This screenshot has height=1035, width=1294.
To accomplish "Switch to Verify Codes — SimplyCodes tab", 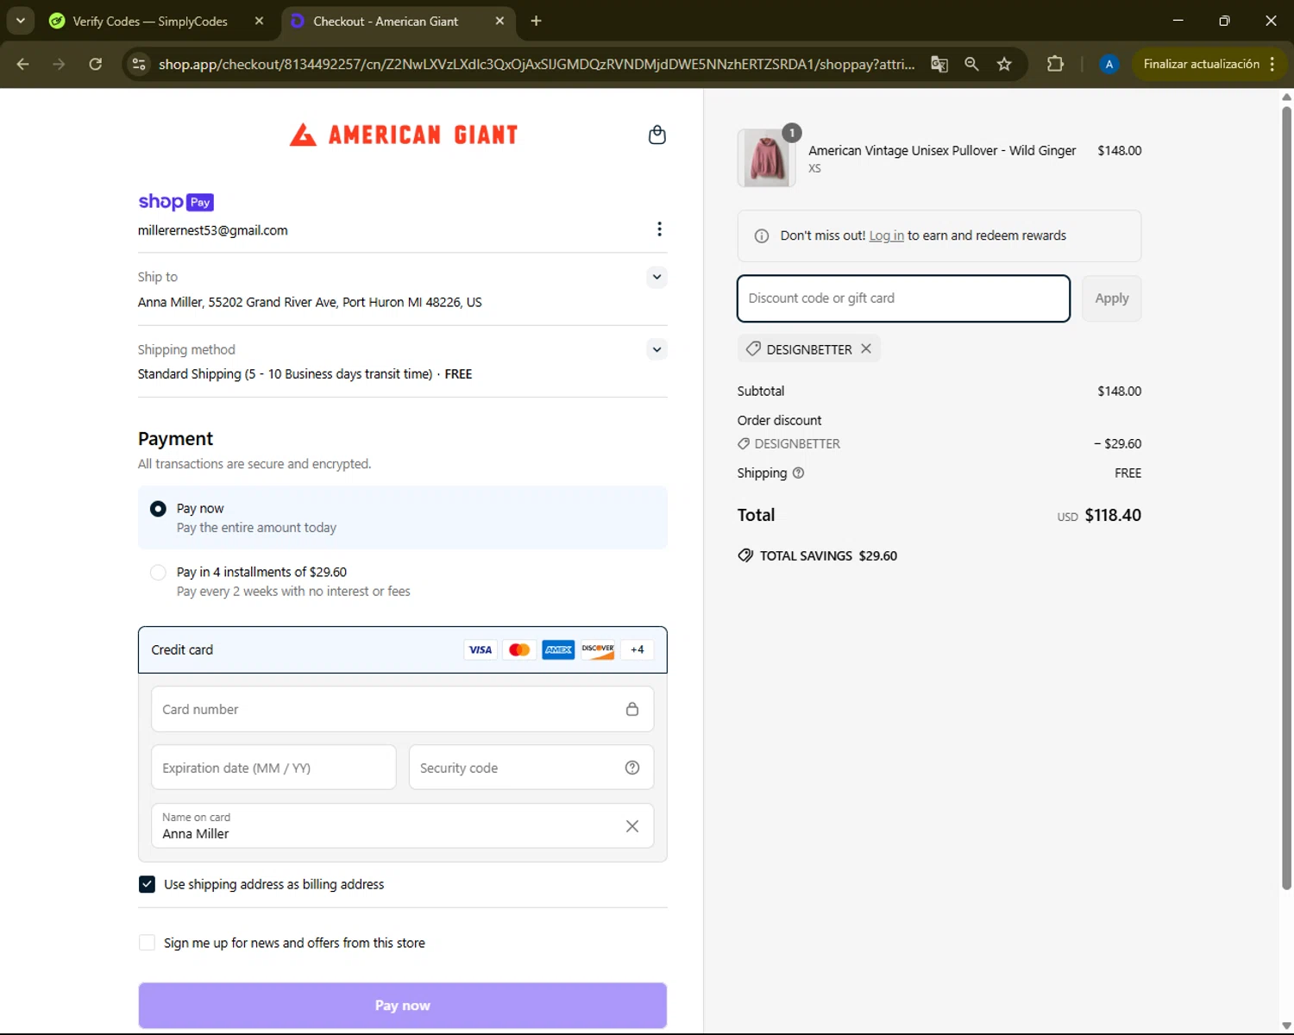I will pos(150,21).
